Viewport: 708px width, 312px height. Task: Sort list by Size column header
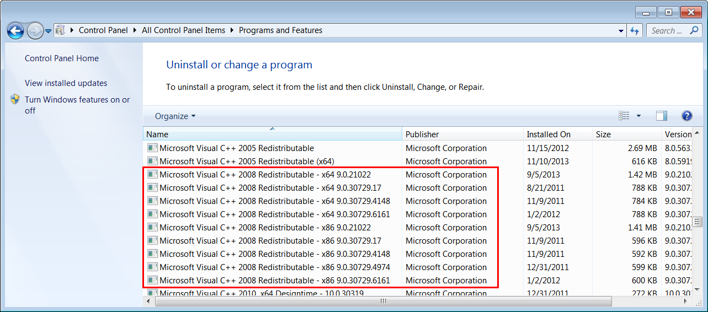(626, 134)
